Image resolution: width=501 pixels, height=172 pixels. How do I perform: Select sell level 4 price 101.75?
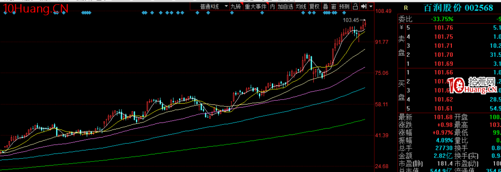point(443,37)
